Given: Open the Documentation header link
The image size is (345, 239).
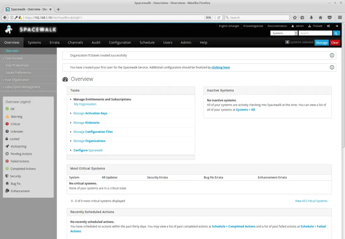Looking at the screenshot, I should pos(277,26).
